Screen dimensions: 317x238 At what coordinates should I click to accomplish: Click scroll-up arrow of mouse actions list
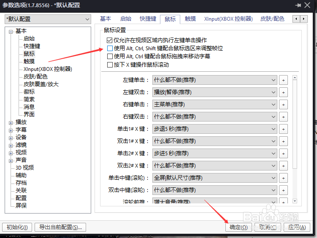tap(295, 78)
